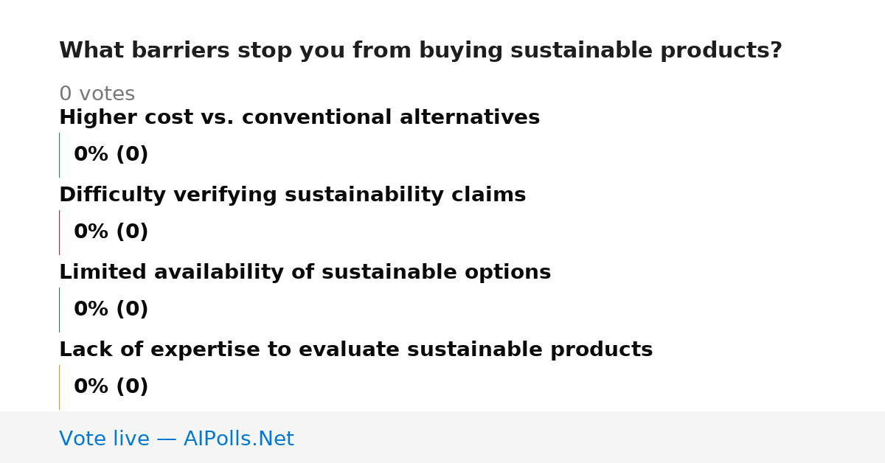Pick 'Limited availability of sustainable options'
The height and width of the screenshot is (463, 885).
[305, 273]
